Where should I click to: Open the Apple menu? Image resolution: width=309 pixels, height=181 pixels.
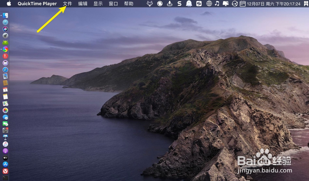tap(8, 4)
